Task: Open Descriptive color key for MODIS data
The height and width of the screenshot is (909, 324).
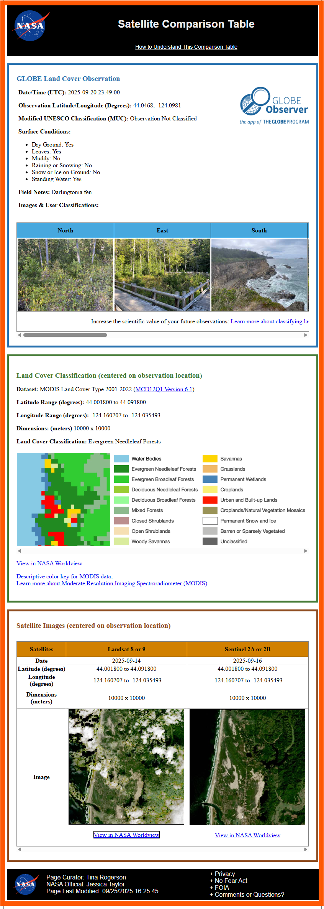Action: 64,576
